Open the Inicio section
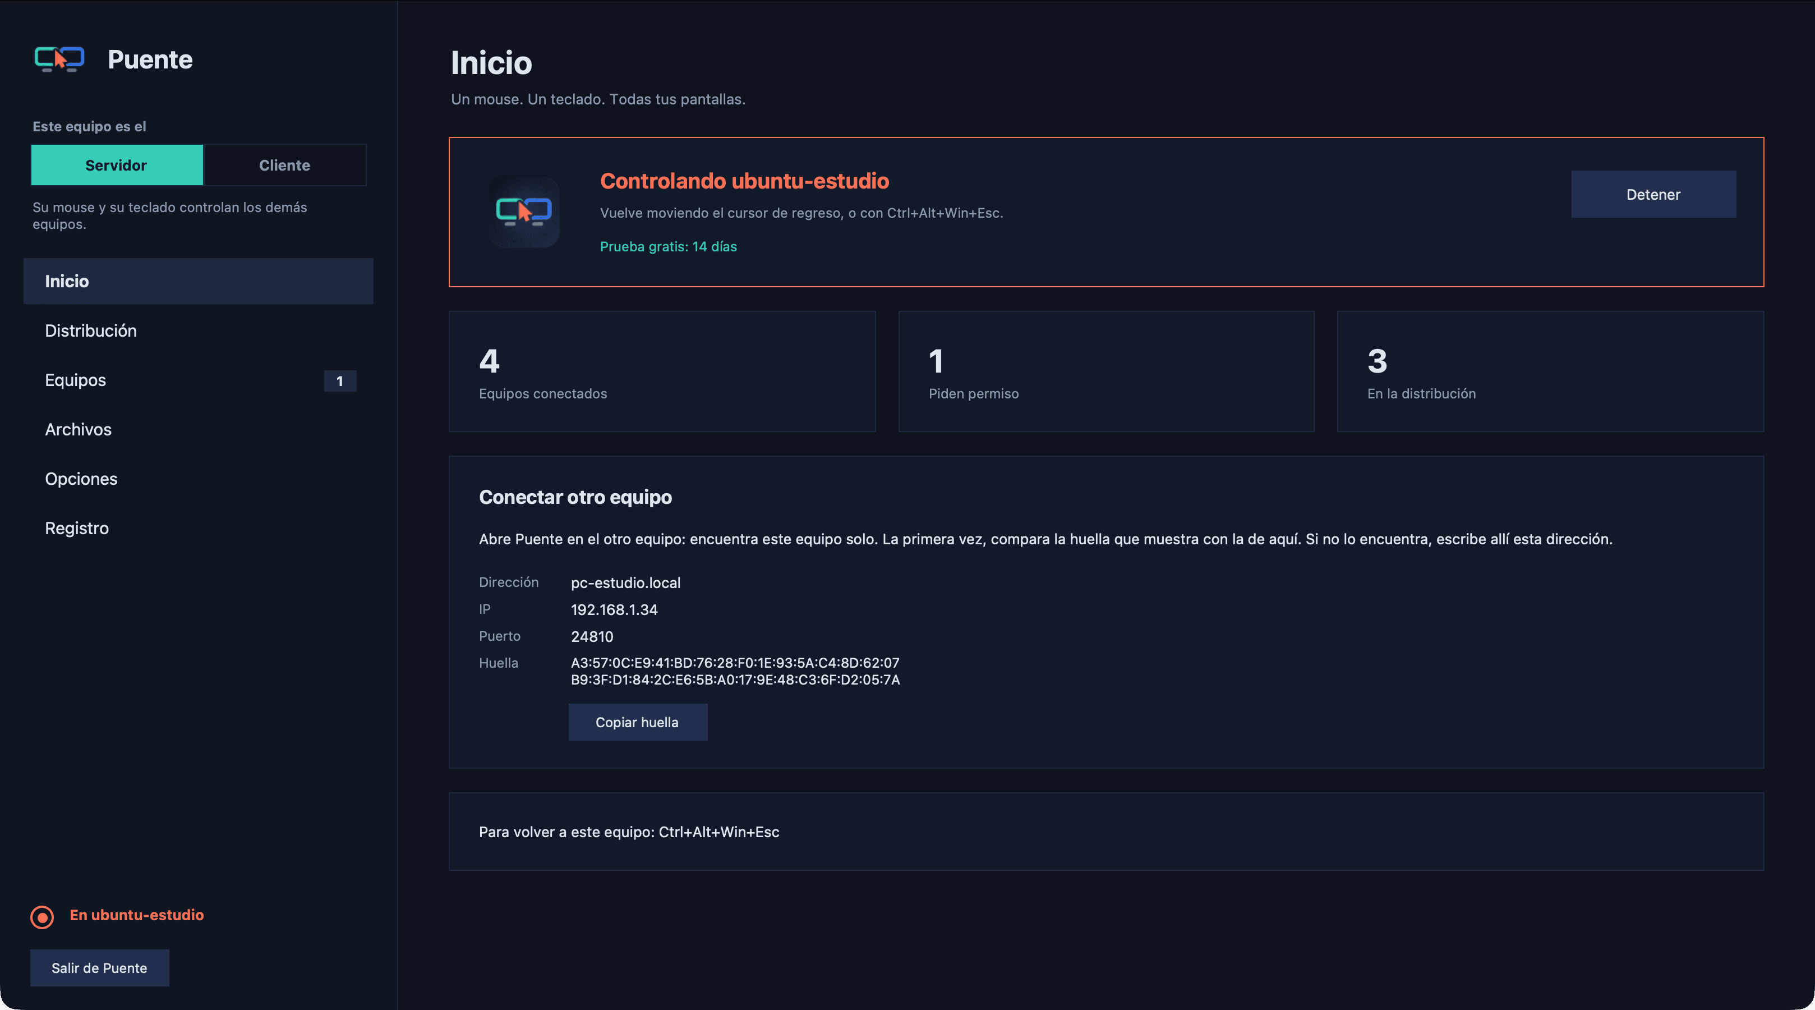 [199, 281]
